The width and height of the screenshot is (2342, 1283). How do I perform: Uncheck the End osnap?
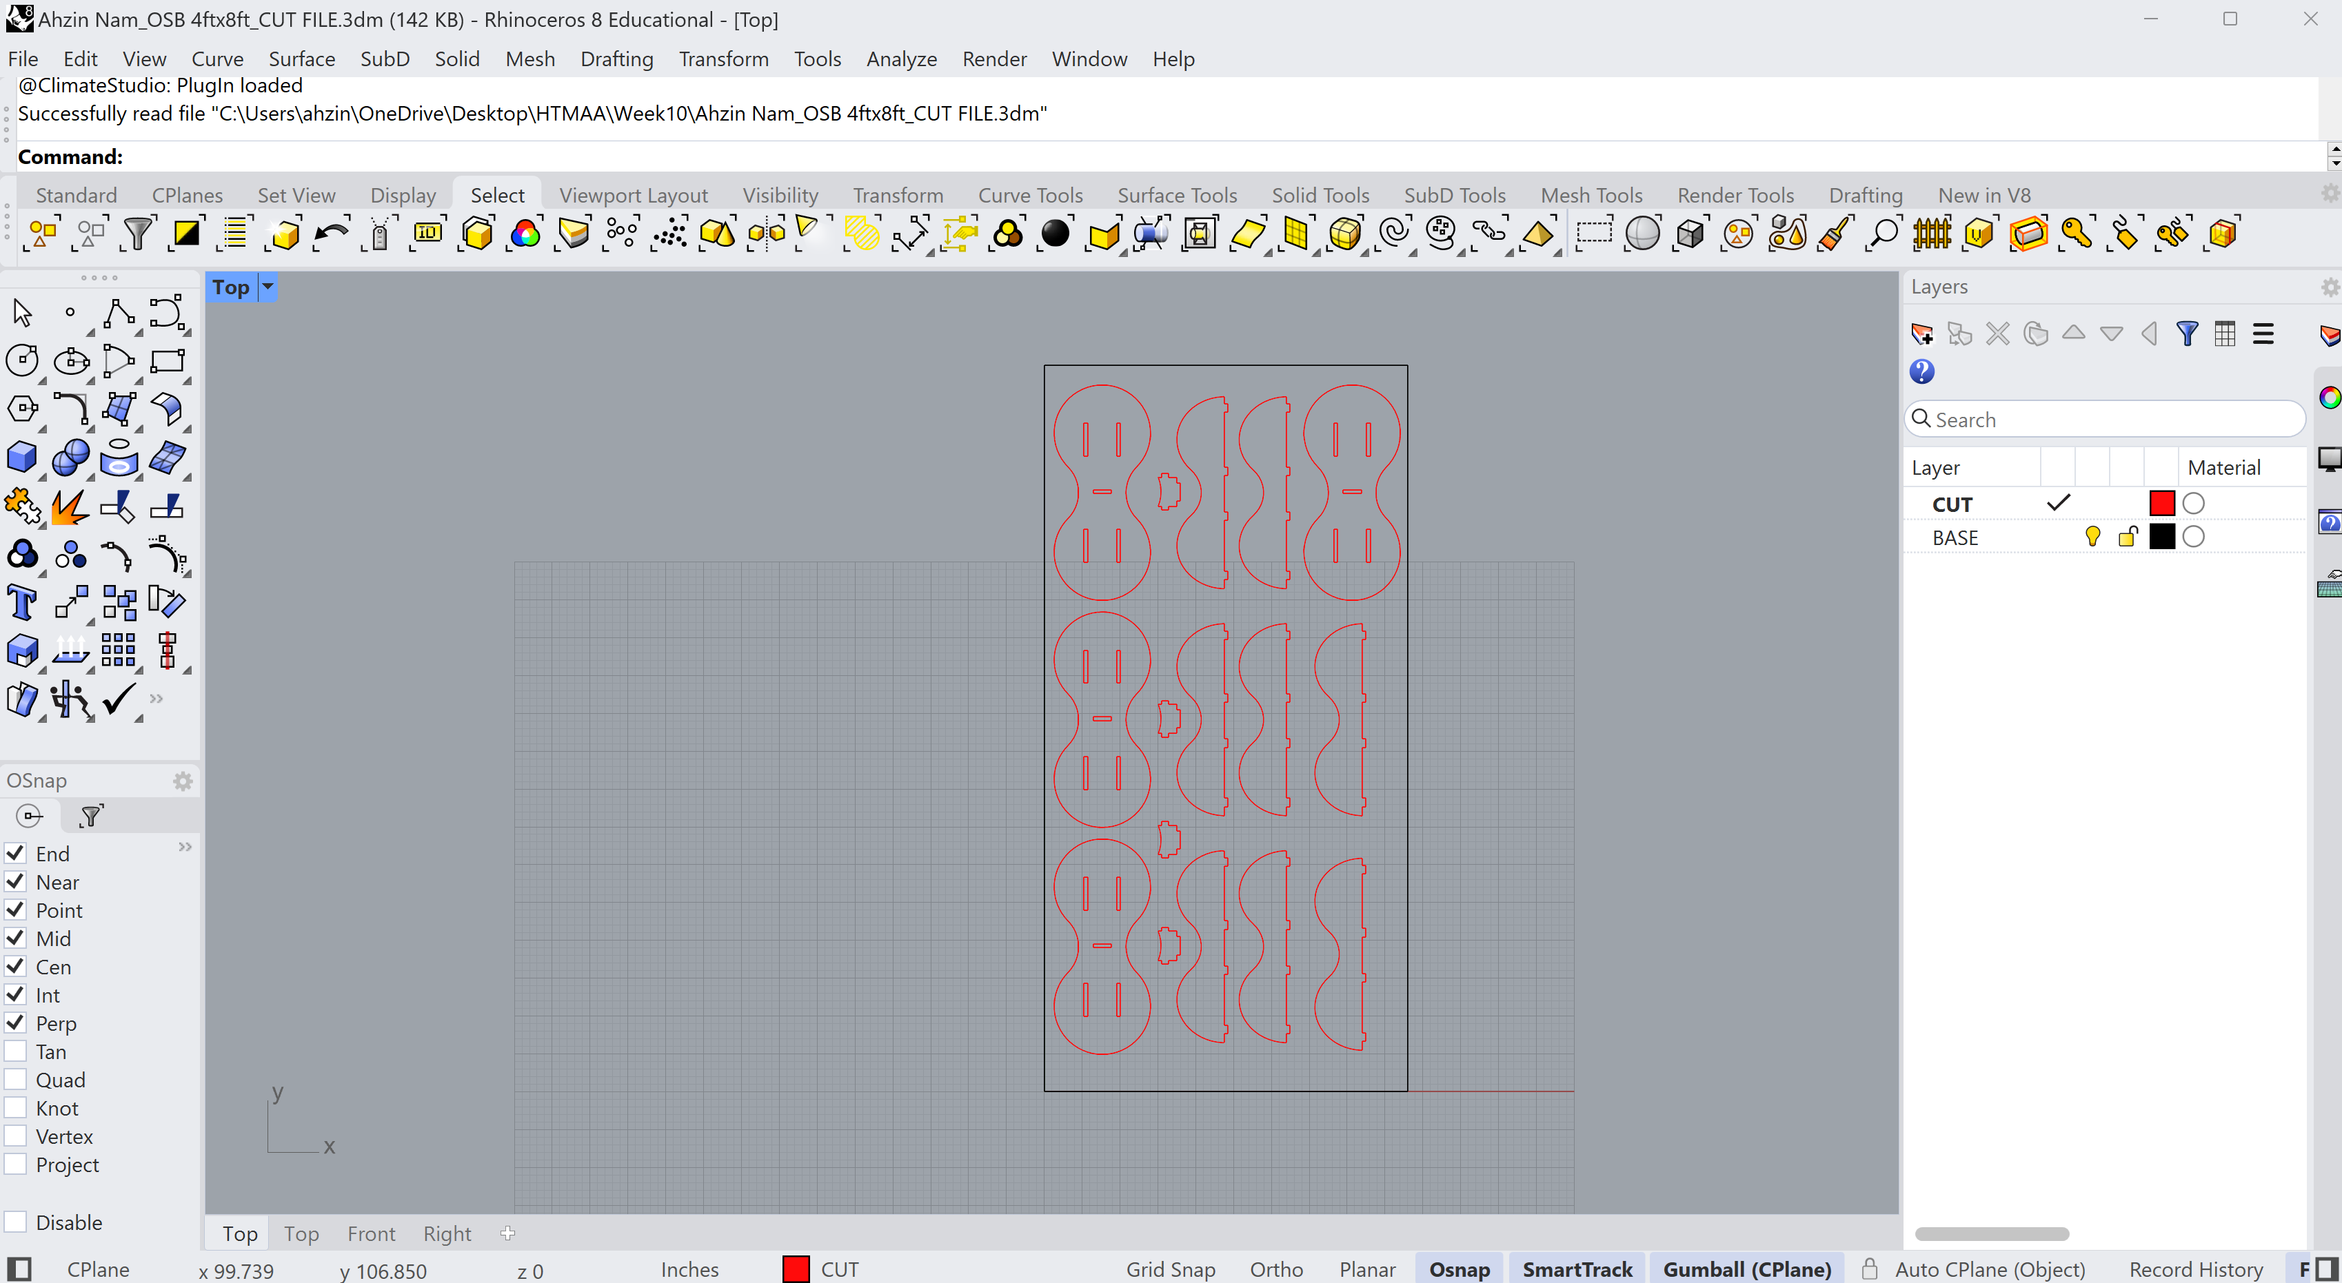pos(14,852)
